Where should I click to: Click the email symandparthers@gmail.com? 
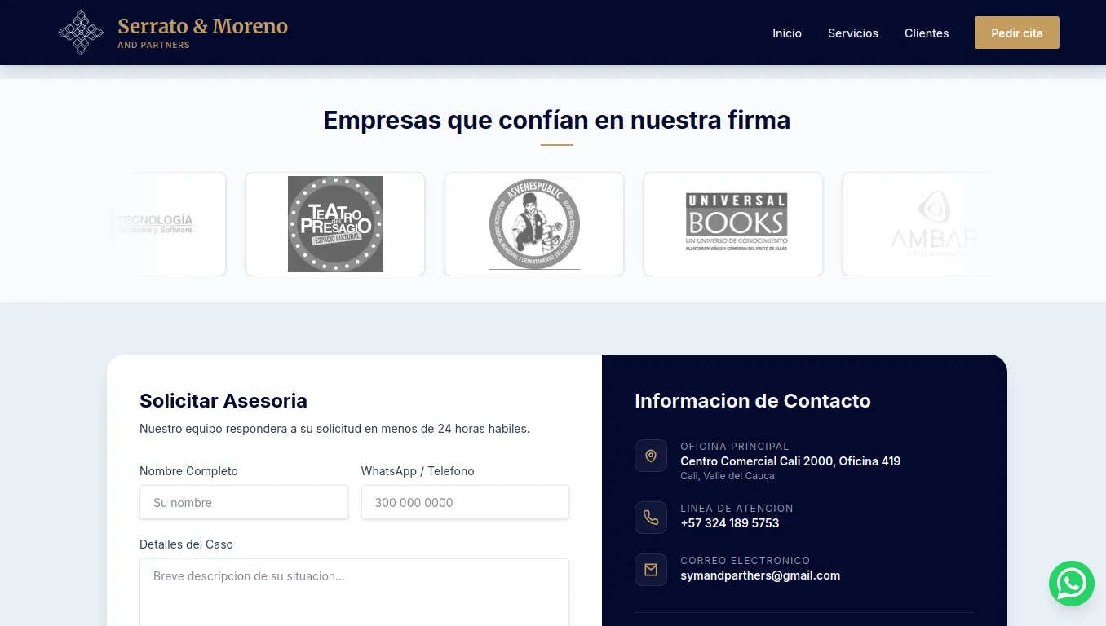[760, 575]
